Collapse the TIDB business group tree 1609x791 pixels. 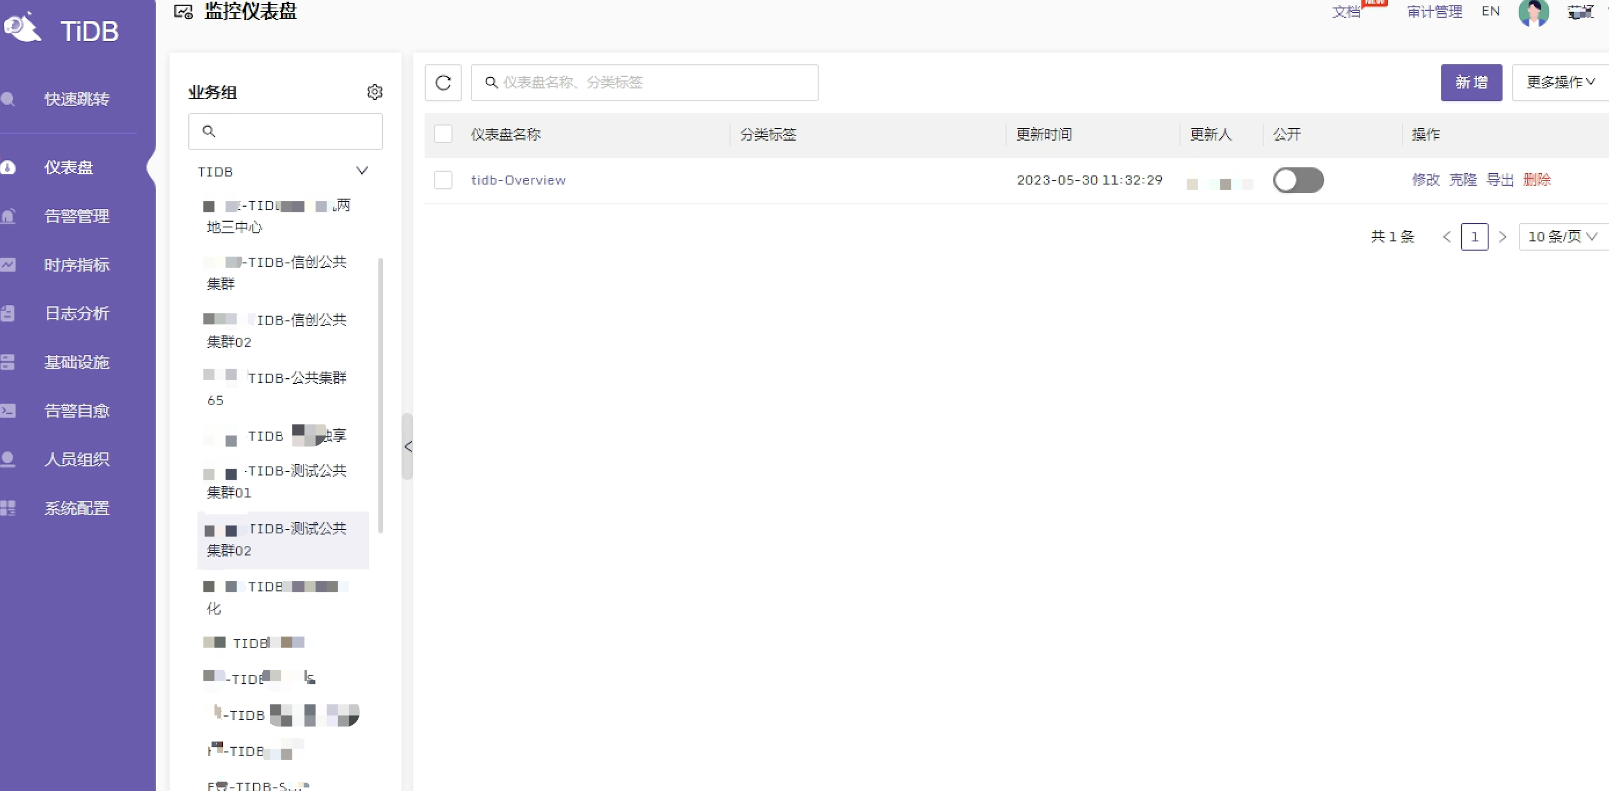point(362,171)
